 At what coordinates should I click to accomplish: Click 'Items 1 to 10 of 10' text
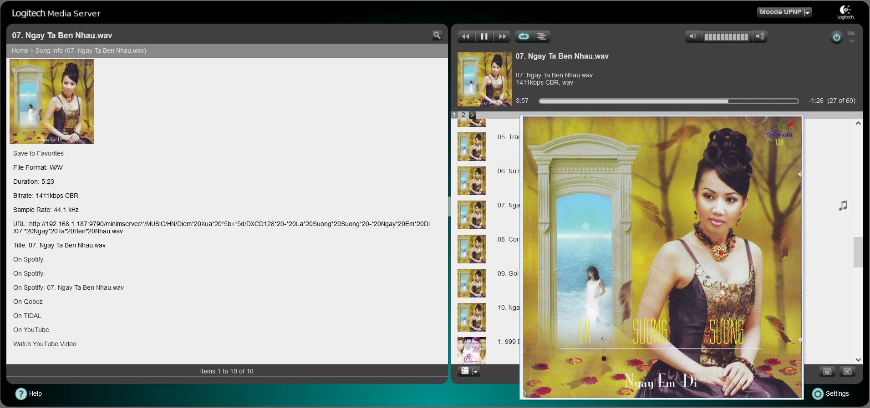point(227,371)
